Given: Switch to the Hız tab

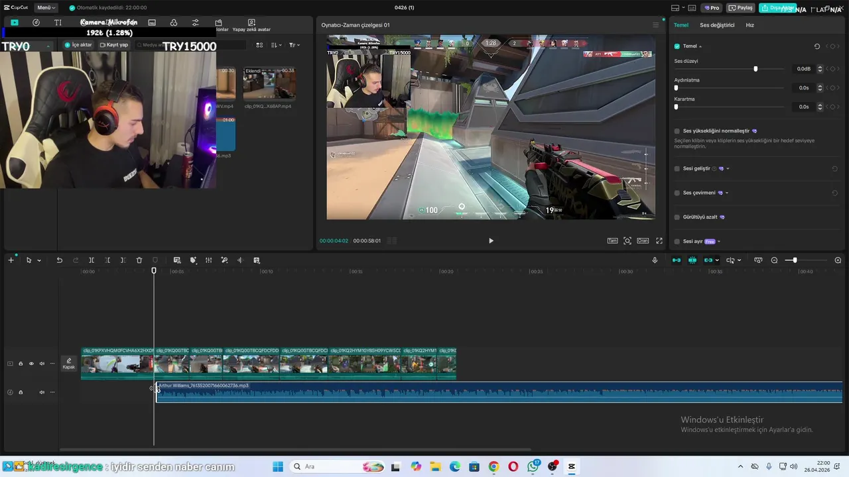Looking at the screenshot, I should click(x=750, y=25).
